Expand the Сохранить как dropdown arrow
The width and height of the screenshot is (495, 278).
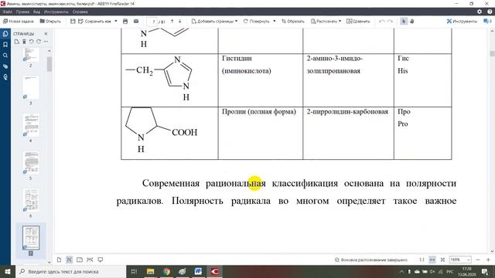(x=116, y=21)
